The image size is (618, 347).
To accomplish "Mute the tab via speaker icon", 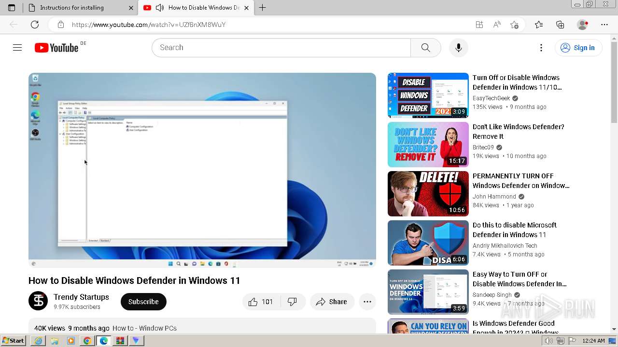I will tap(159, 8).
